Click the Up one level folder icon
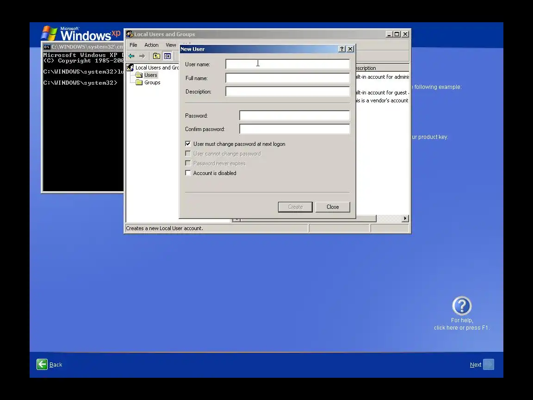533x400 pixels. coord(156,56)
